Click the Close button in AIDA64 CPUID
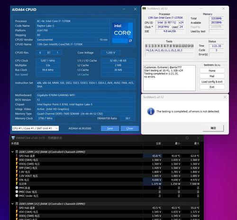 pos(130,128)
